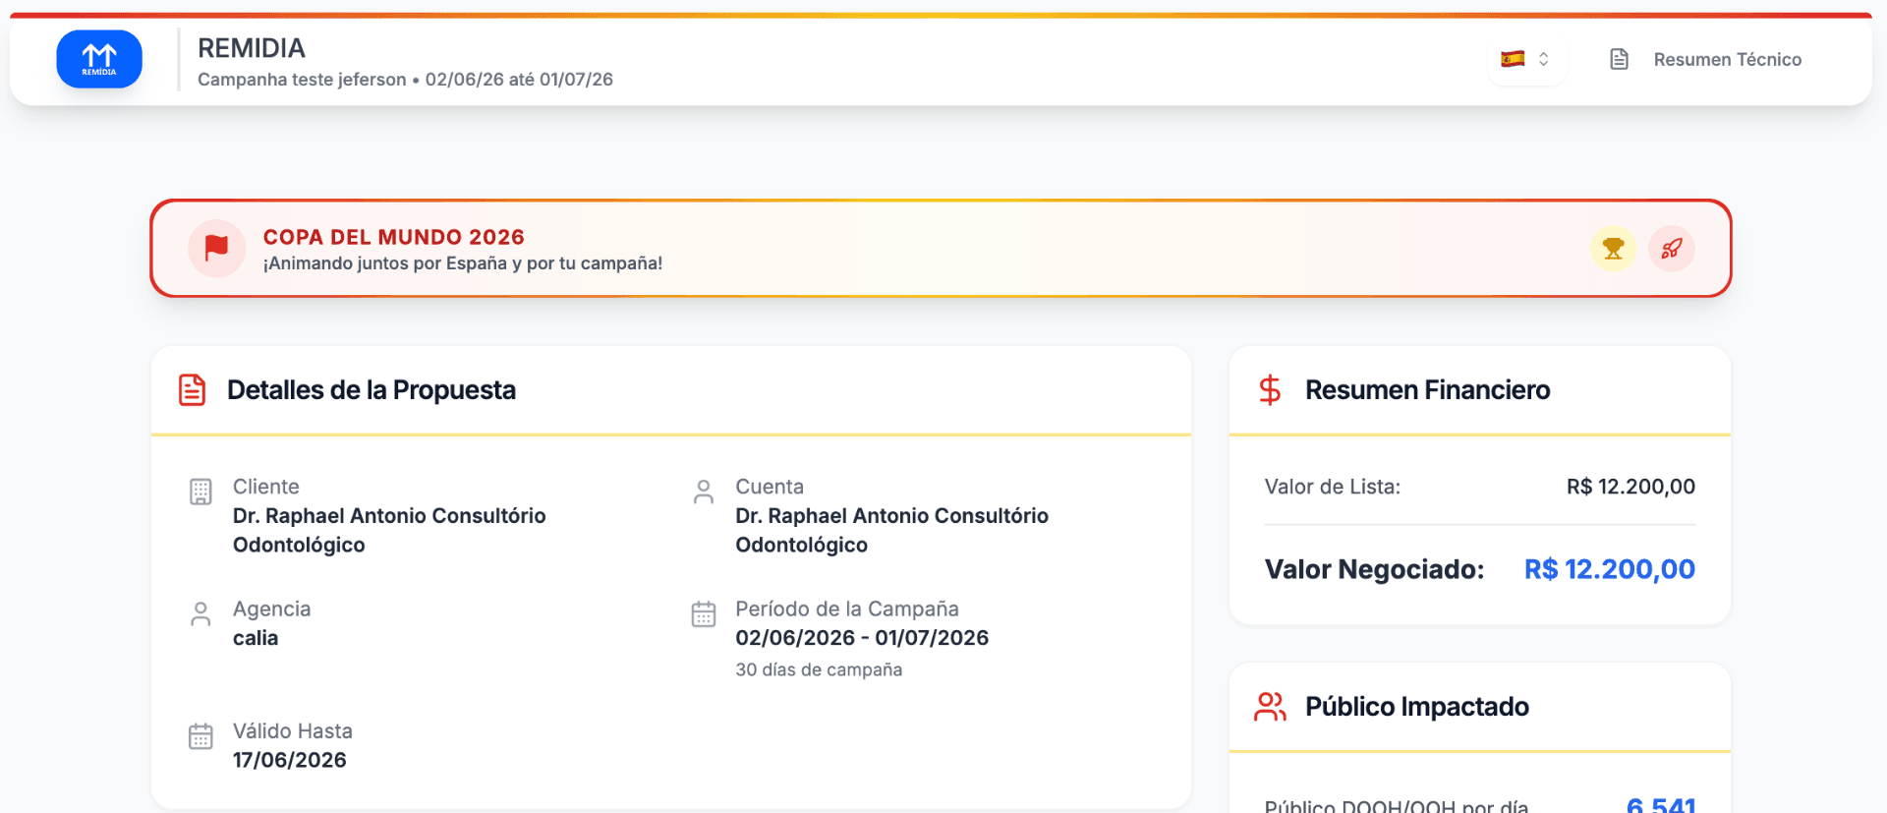The height and width of the screenshot is (813, 1887).
Task: Click the up-down chevron beside the flag
Action: click(x=1544, y=59)
